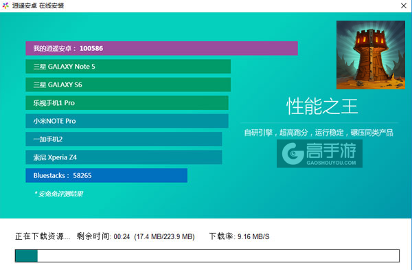This screenshot has width=412, height=270.
Task: Click the 安兔兔评测结果 footnote
Action: [x=59, y=194]
